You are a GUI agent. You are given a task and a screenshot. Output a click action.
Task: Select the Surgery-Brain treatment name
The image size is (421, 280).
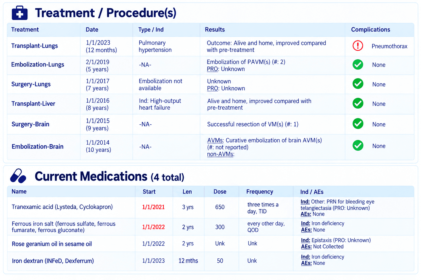click(30, 124)
